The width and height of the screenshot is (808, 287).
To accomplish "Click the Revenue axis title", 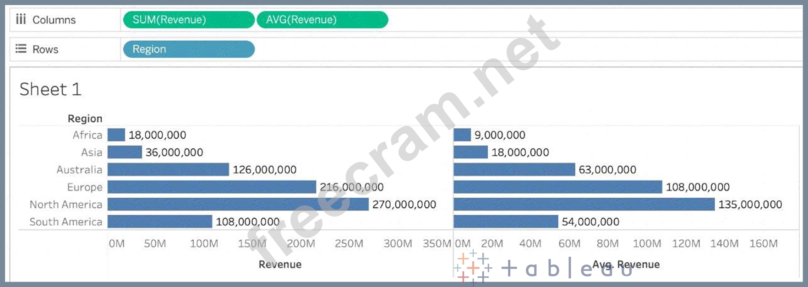I will click(280, 265).
